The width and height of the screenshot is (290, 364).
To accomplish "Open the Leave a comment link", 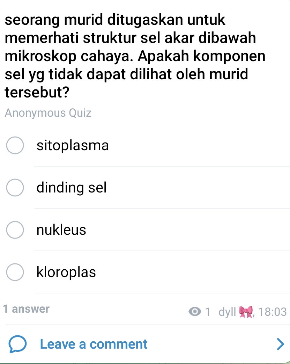I will (x=94, y=344).
